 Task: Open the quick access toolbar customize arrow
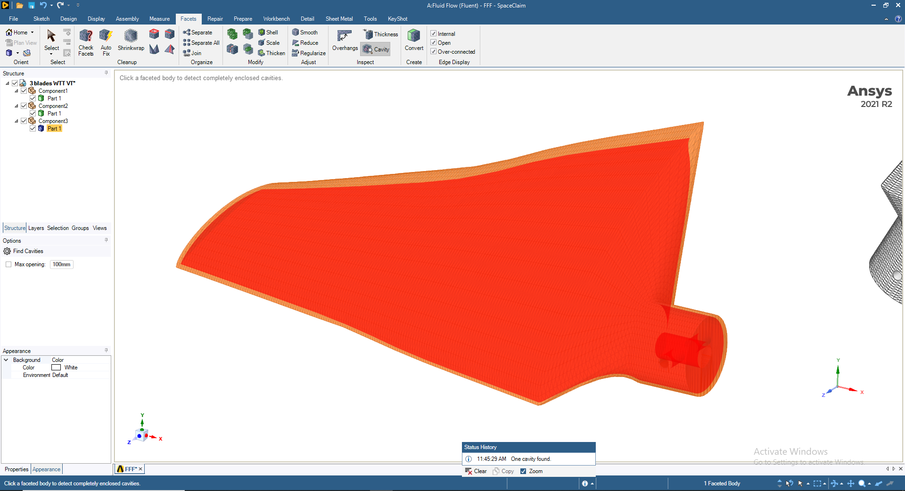(x=78, y=5)
